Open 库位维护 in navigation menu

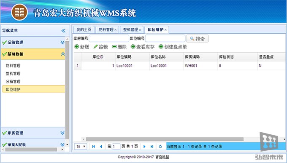34,89
